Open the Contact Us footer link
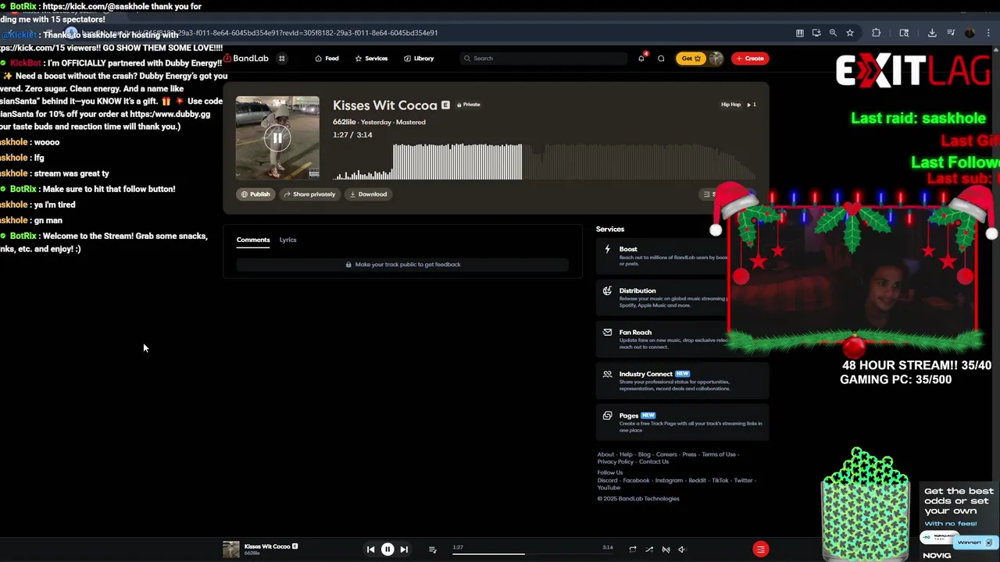Screen dimensions: 1000x562 (654, 462)
